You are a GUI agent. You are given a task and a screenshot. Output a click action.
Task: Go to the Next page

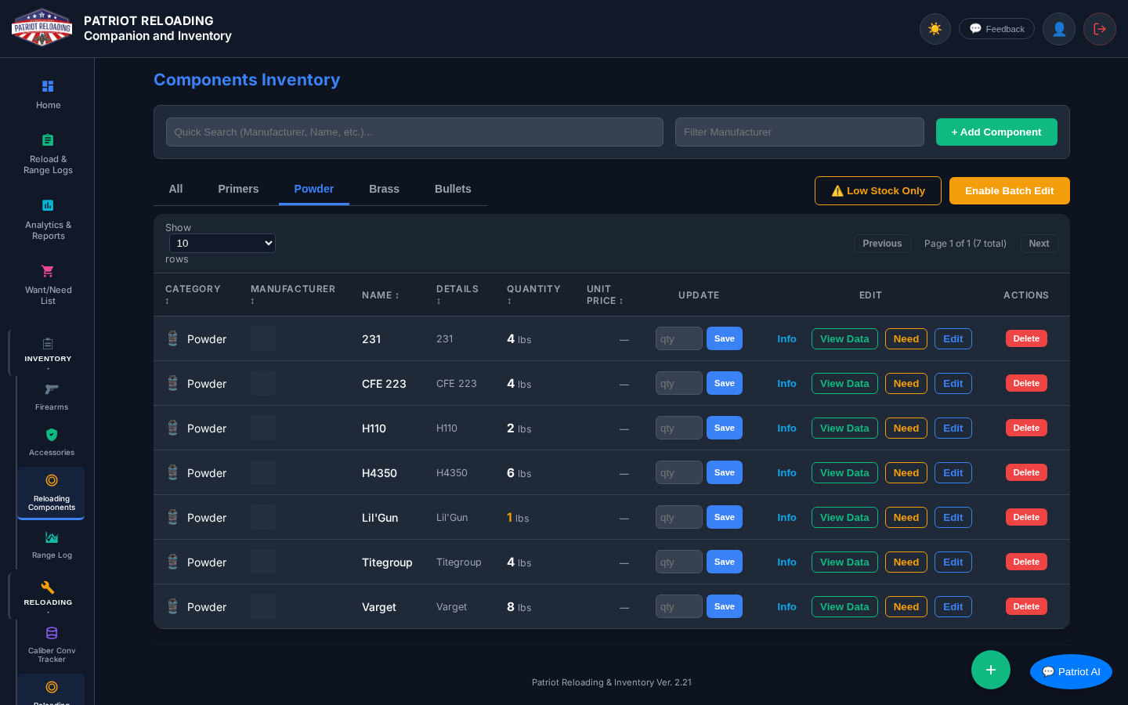coord(1039,244)
